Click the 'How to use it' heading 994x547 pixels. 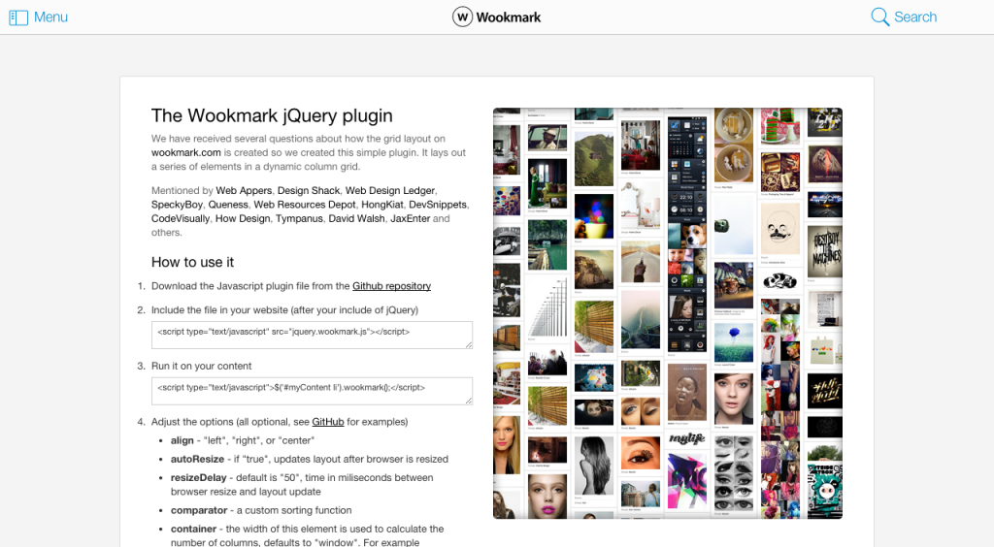[193, 262]
